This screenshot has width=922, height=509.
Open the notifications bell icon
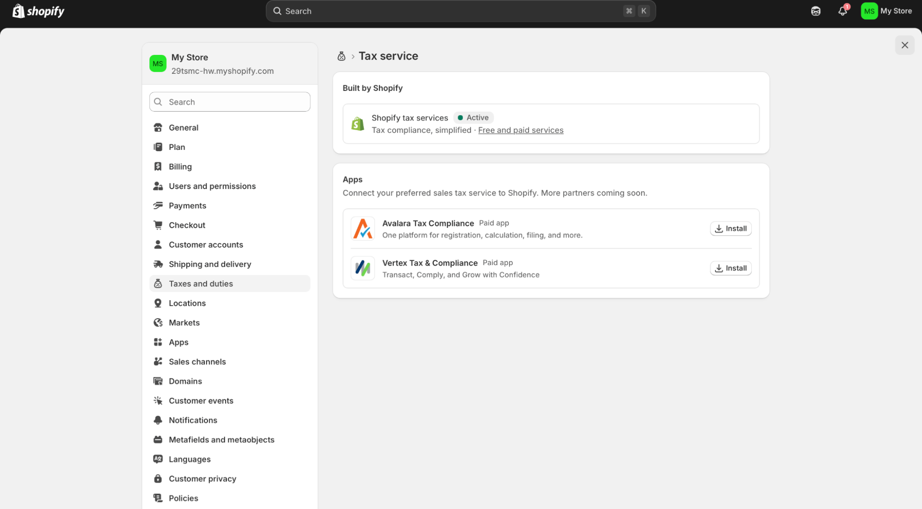(x=843, y=11)
